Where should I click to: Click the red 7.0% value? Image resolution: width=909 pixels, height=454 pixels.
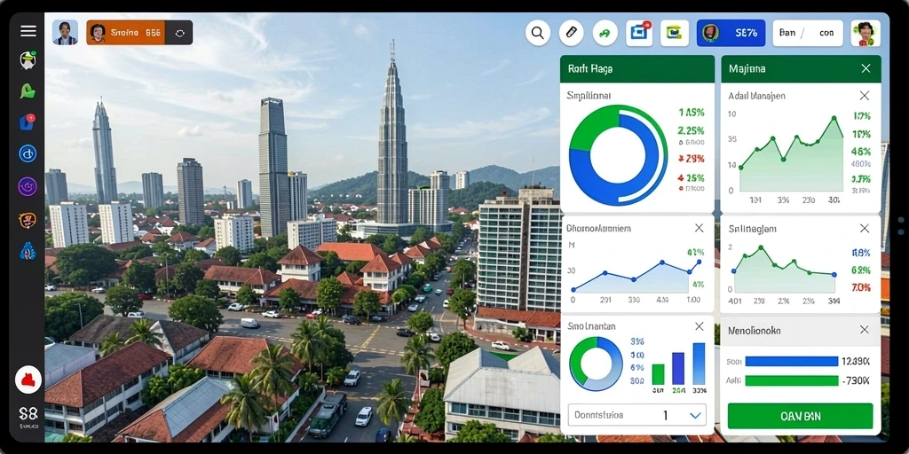pos(861,287)
